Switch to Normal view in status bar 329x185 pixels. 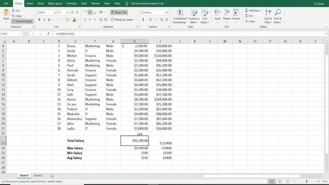tap(272, 181)
